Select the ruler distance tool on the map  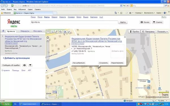coord(56,32)
